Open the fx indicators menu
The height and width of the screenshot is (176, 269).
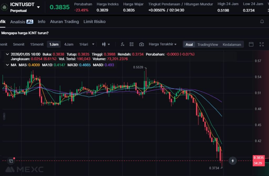pos(122,44)
